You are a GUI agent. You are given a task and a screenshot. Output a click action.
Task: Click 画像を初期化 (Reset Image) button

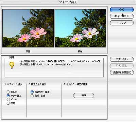coord(122,72)
